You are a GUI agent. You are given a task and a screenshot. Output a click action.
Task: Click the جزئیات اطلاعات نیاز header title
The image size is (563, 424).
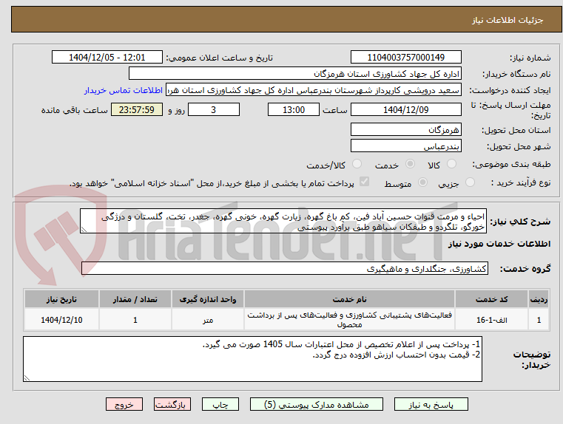coord(508,20)
